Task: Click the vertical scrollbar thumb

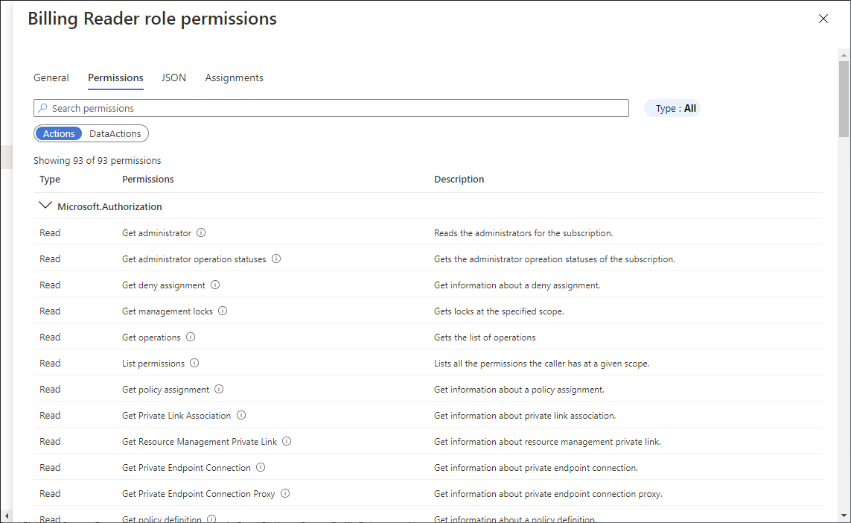Action: point(844,99)
